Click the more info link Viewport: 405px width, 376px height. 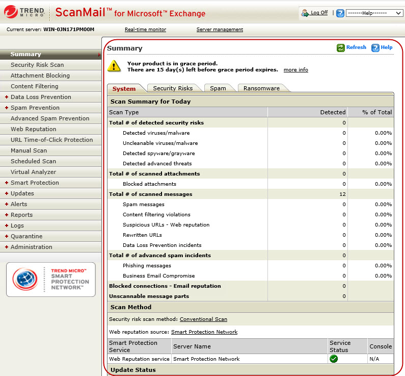coord(295,70)
